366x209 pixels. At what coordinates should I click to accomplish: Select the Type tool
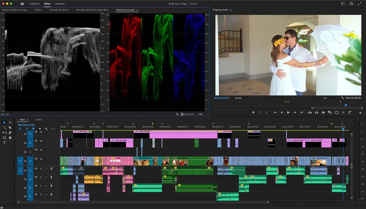pyautogui.click(x=4, y=142)
